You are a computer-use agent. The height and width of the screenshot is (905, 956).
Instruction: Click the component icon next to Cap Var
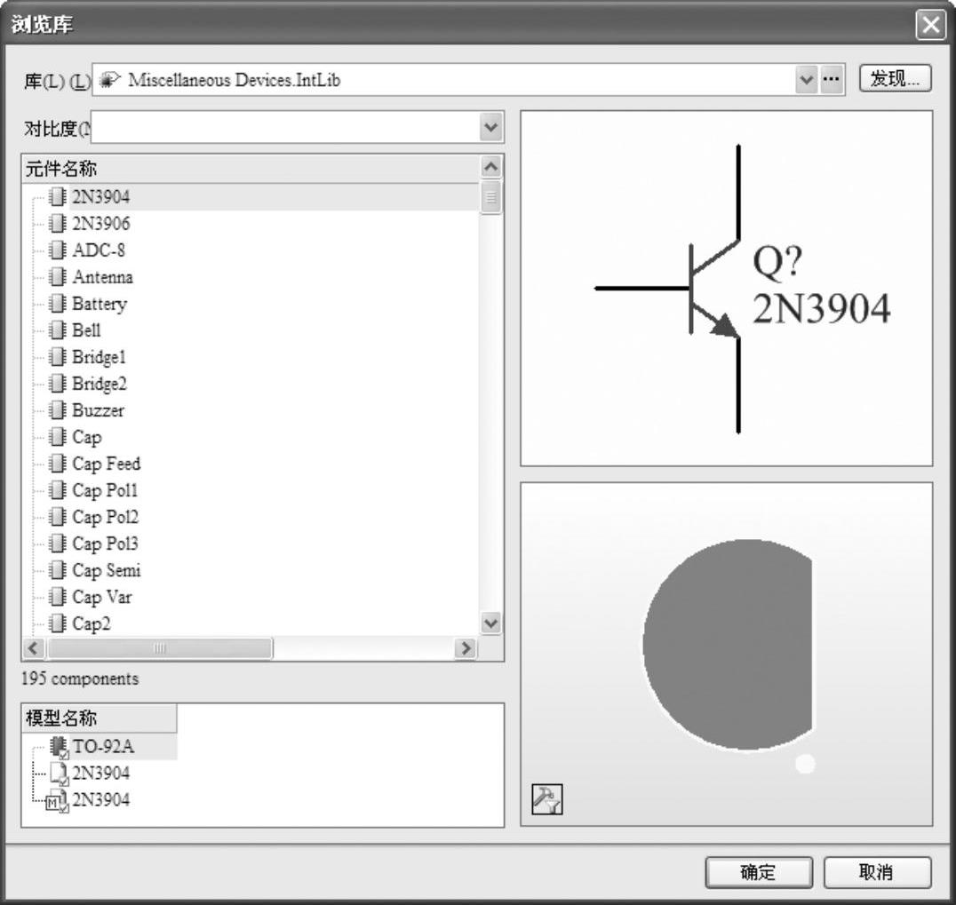(x=58, y=597)
